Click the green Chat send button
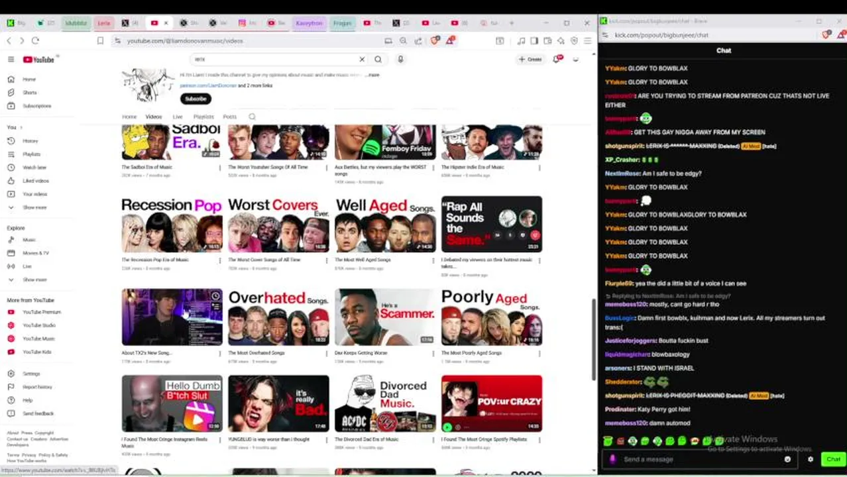 (832, 459)
